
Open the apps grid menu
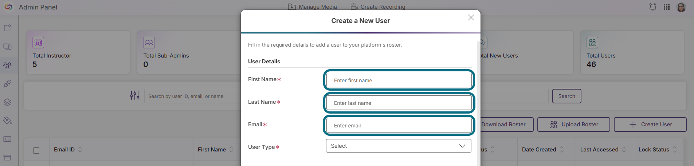(667, 7)
